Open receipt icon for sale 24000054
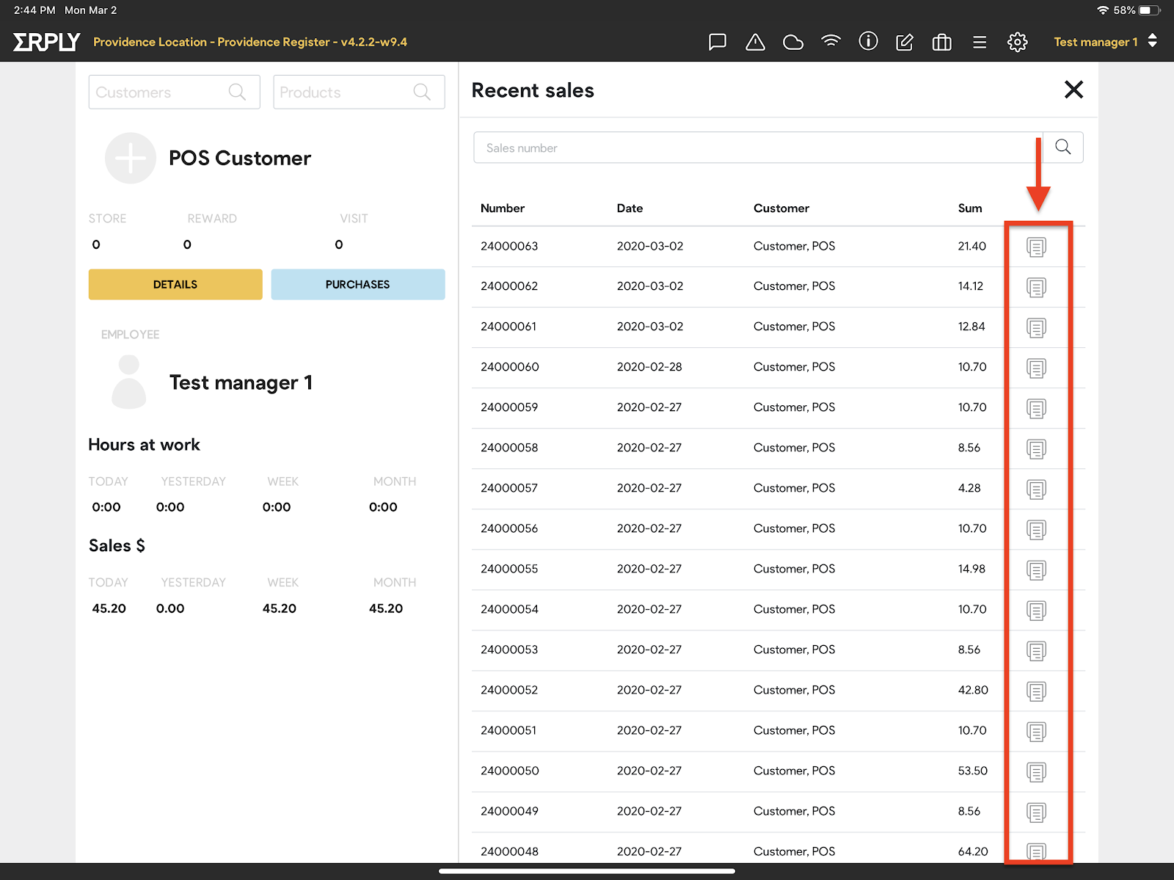The height and width of the screenshot is (880, 1174). click(1036, 611)
